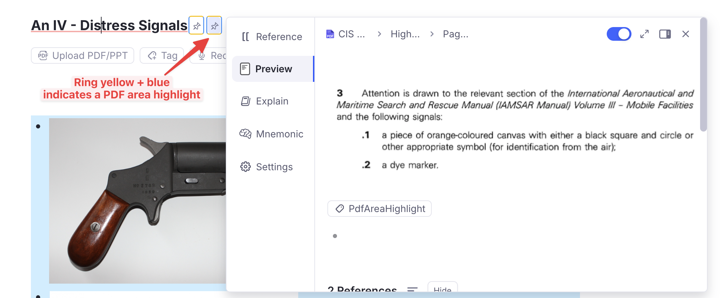Click the flare pistol image
This screenshot has width=720, height=298.
138,201
